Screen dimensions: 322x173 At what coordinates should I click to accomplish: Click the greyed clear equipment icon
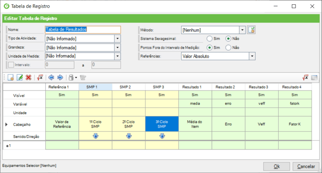point(83,78)
